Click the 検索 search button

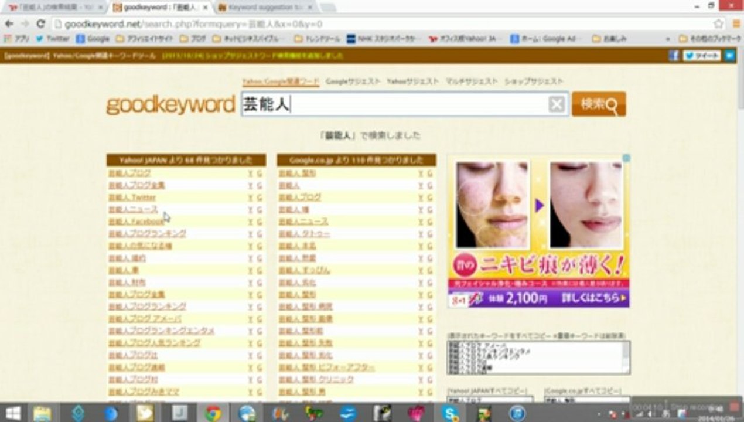[599, 104]
